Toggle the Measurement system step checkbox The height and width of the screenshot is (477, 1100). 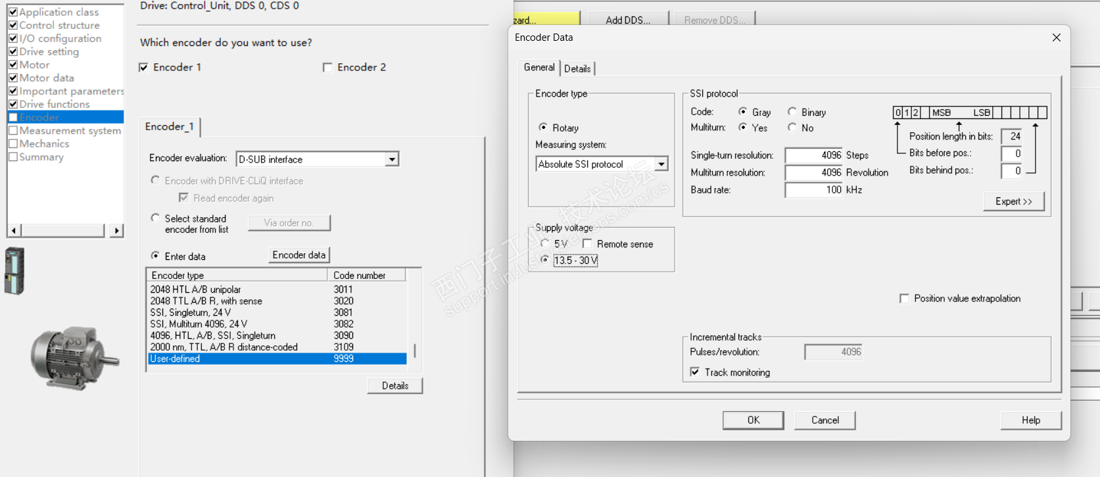[12, 130]
